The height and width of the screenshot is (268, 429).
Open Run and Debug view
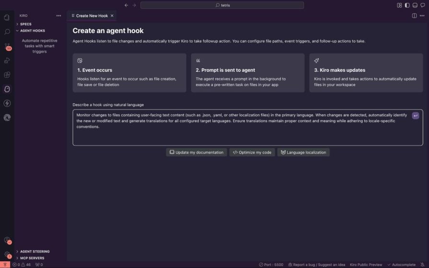pos(7,60)
